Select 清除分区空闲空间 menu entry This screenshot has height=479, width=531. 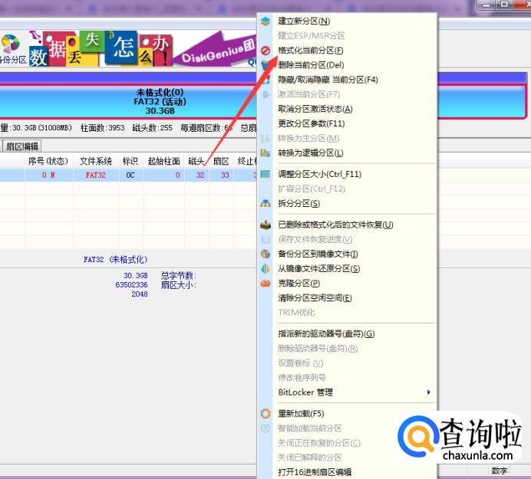[315, 298]
